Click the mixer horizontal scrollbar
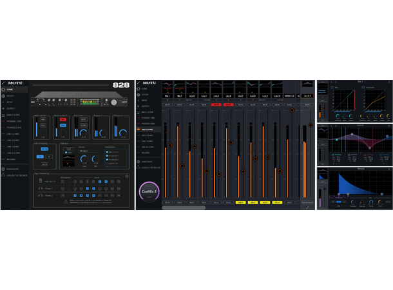The image size is (393, 290). click(x=184, y=208)
